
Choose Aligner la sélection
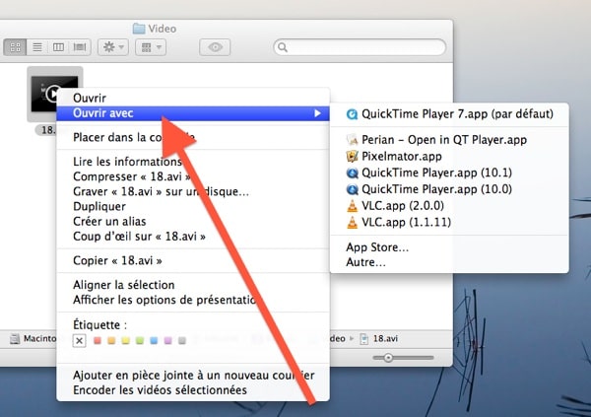click(193, 285)
